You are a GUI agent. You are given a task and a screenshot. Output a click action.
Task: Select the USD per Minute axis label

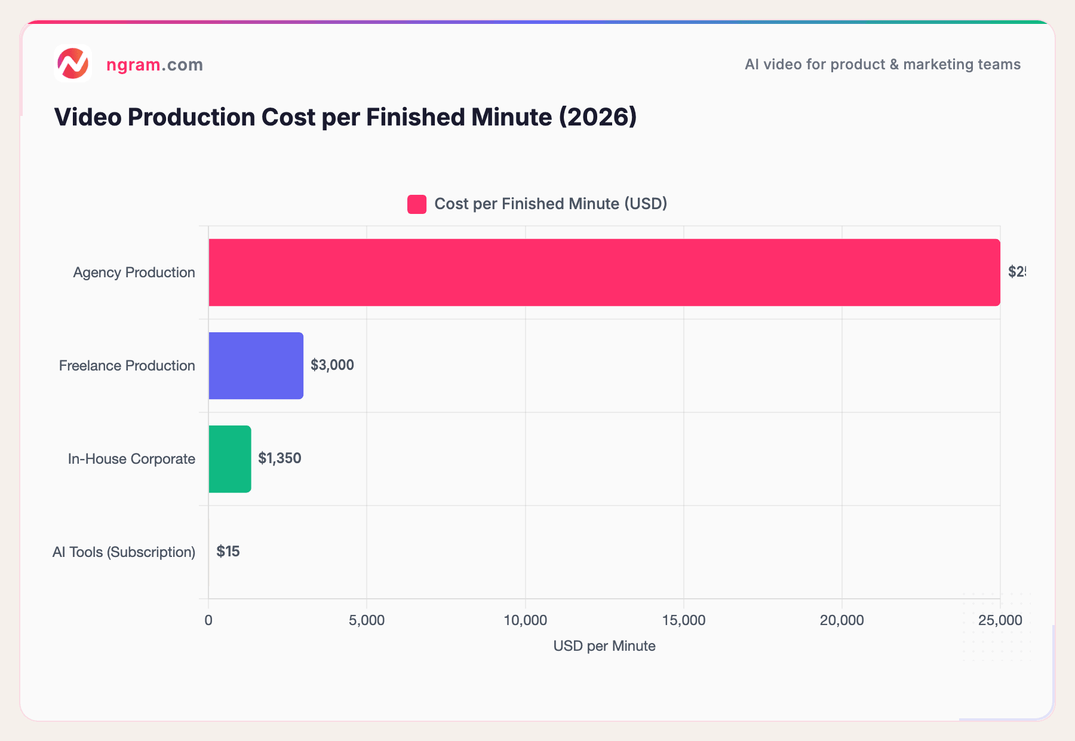coord(604,645)
